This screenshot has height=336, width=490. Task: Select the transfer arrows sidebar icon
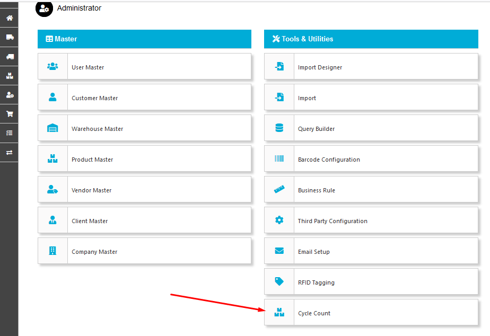click(9, 153)
